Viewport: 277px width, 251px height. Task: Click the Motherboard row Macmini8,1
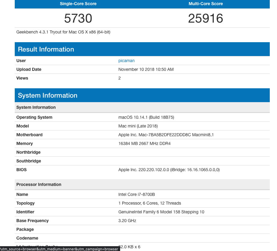coord(166,135)
